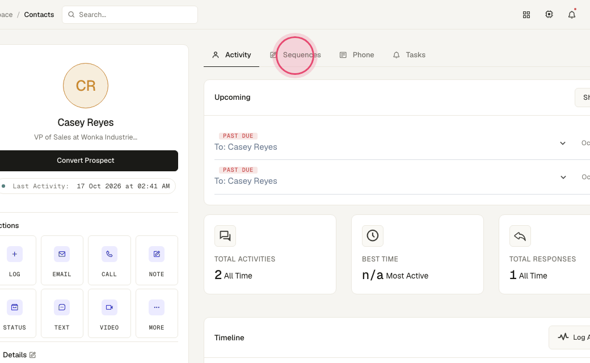
Task: Click the Log action plus icon
Action: (x=15, y=254)
